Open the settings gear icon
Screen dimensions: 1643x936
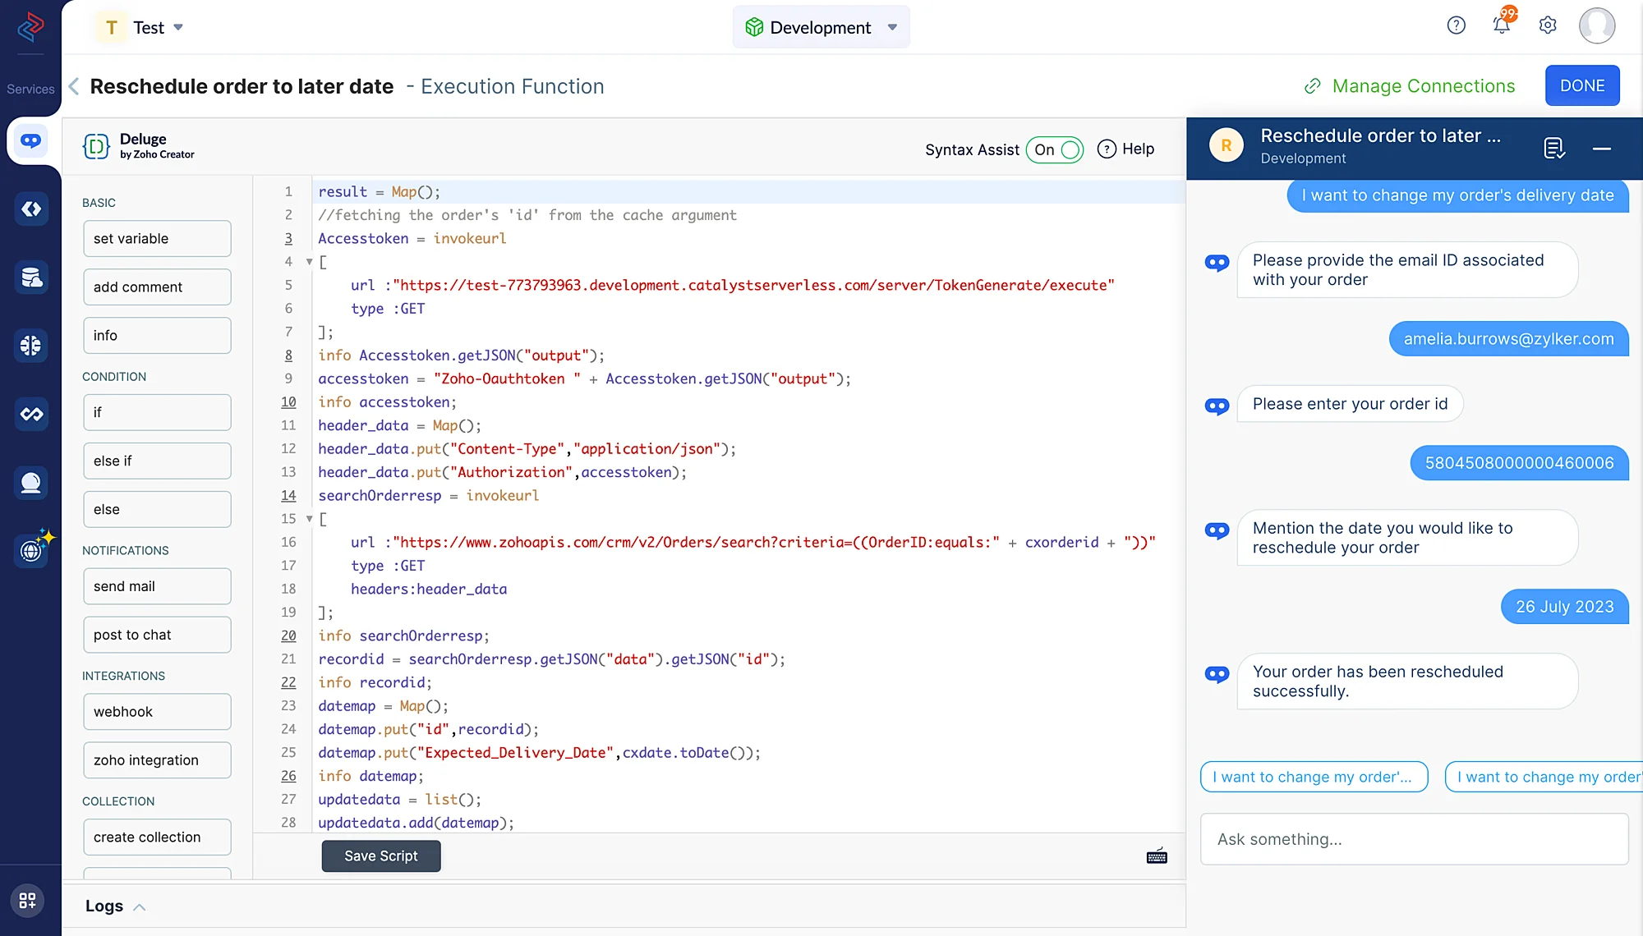point(1548,25)
